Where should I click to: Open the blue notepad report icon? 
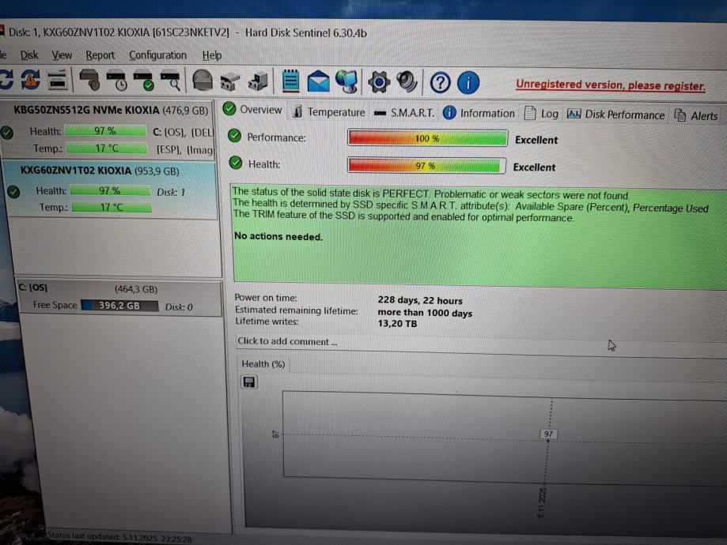pos(290,81)
